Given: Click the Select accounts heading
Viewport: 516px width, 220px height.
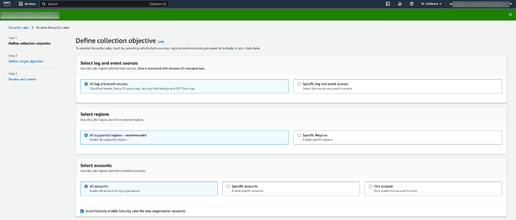Looking at the screenshot, I should [x=96, y=166].
